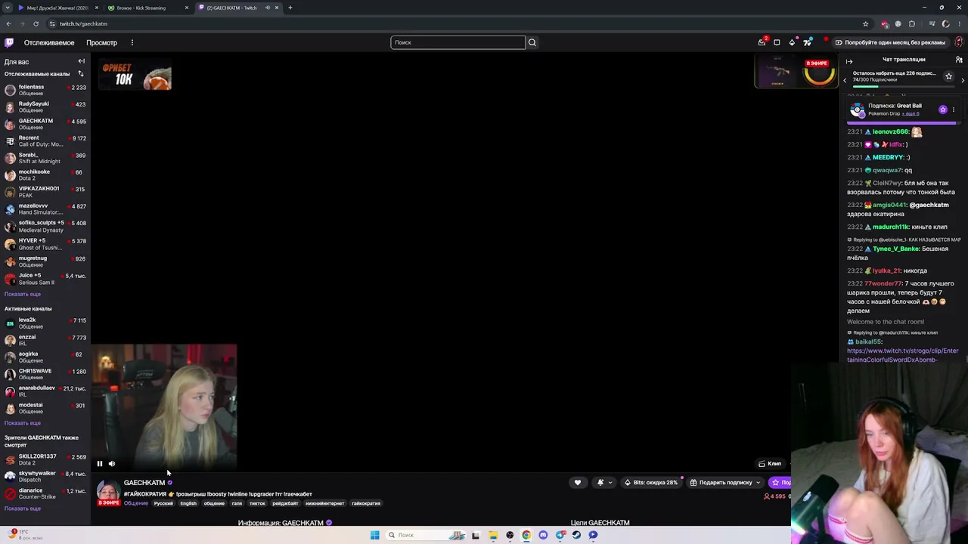The image size is (968, 544).
Task: Show more channels viewers also watch
Action: [23, 508]
